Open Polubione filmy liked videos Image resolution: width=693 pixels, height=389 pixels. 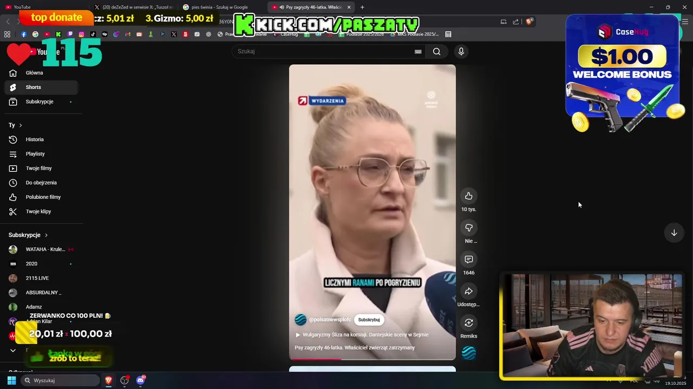coord(41,197)
